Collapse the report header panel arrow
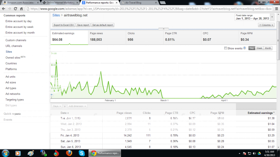This screenshot has height=157, width=280. pyautogui.click(x=164, y=29)
